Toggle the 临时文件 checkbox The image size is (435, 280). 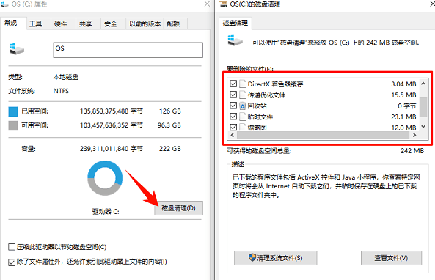click(x=233, y=117)
